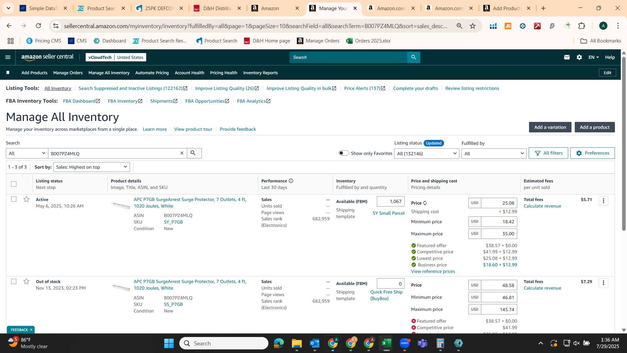Open Outlook from the Windows taskbar

[314, 343]
